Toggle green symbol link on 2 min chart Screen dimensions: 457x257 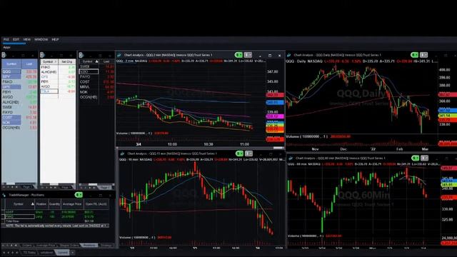pos(238,55)
